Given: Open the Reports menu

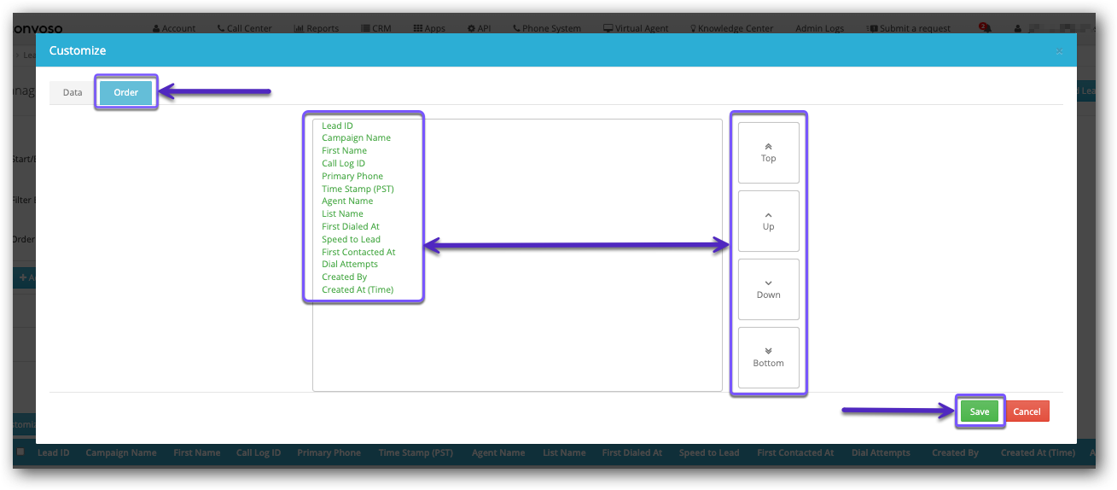Looking at the screenshot, I should (317, 28).
